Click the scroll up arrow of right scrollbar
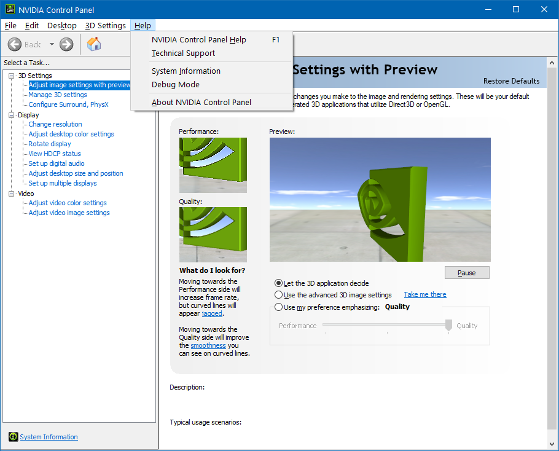Image resolution: width=559 pixels, height=451 pixels. coord(552,63)
